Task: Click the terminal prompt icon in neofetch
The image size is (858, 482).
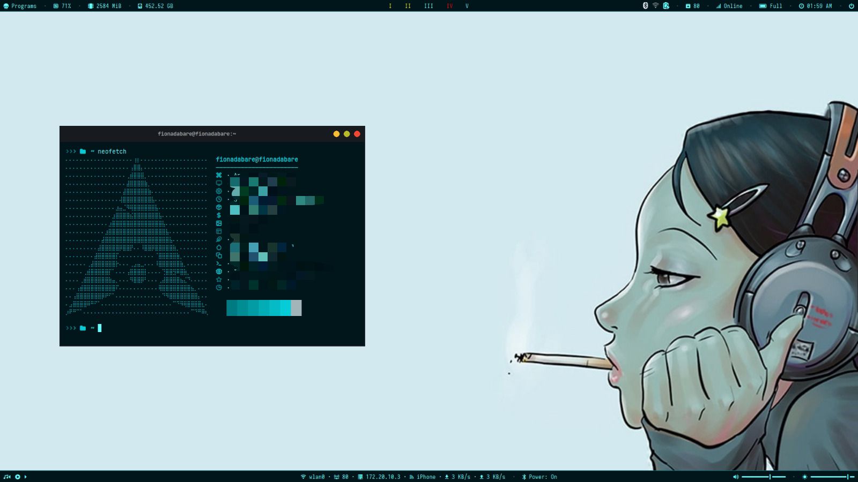Action: tap(219, 263)
